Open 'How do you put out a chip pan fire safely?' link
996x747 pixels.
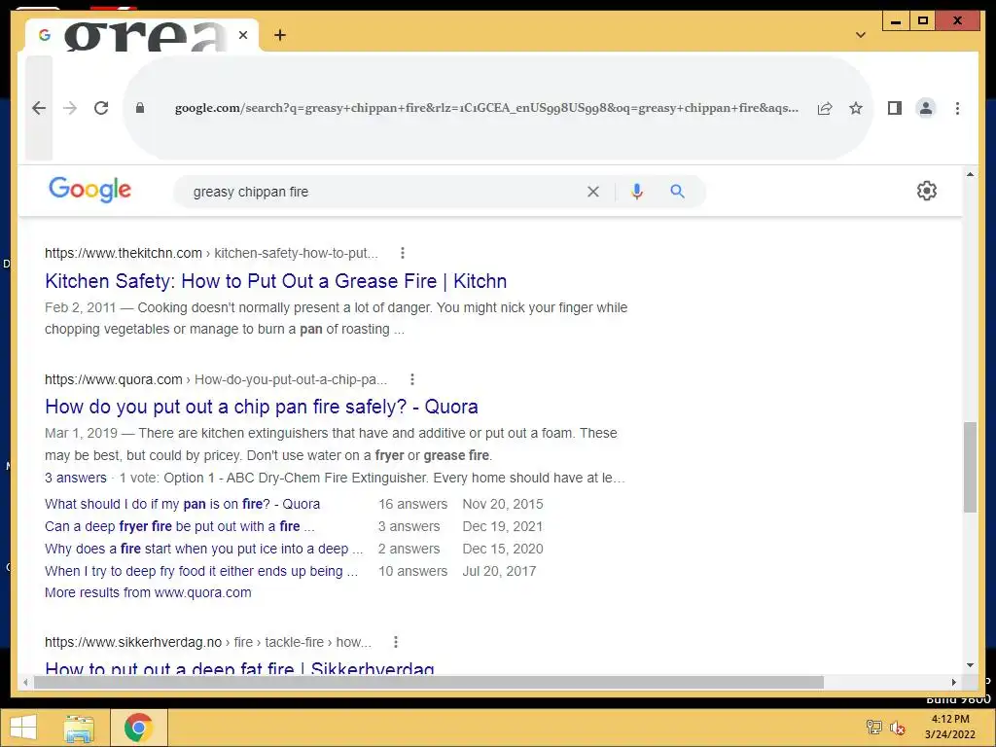coord(261,407)
